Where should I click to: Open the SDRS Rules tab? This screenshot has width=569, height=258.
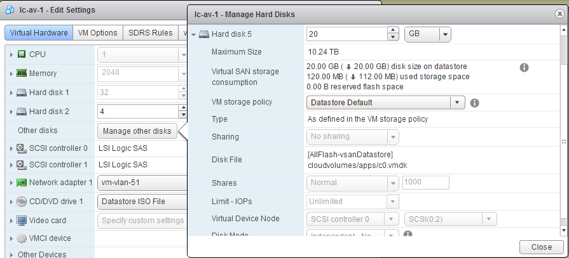[150, 33]
